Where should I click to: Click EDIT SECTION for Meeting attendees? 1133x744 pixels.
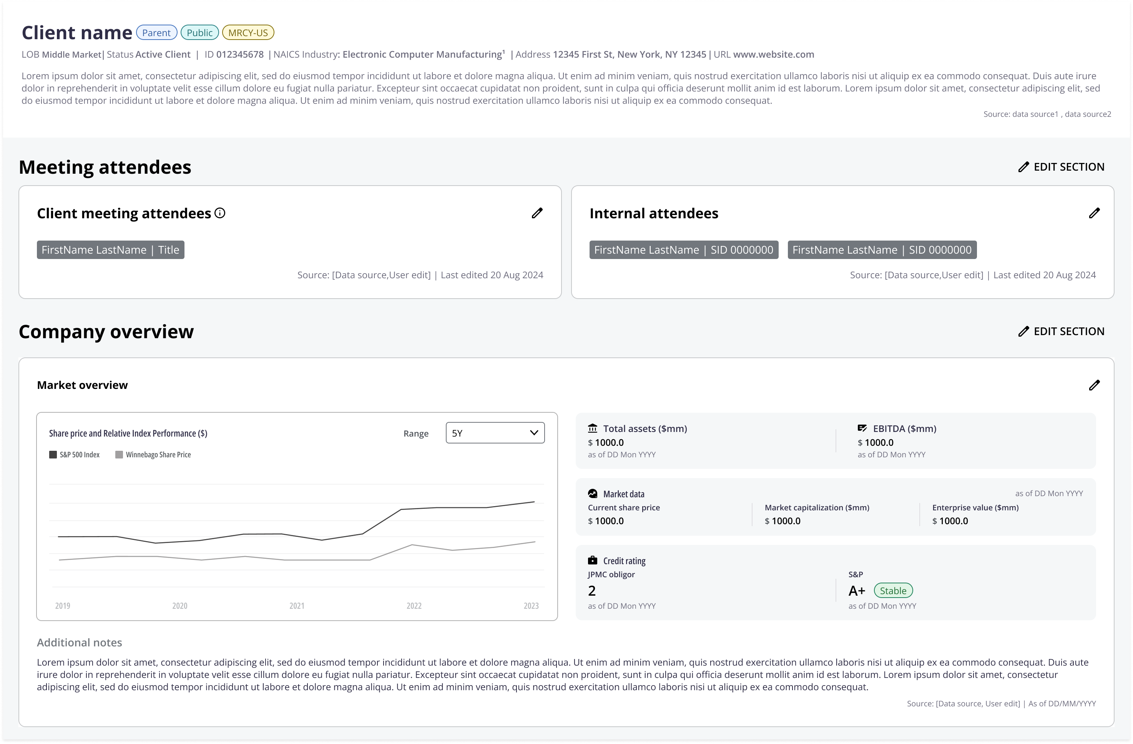[x=1061, y=167]
